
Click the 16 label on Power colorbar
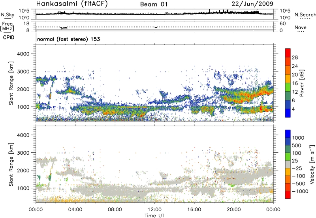[x=295, y=83]
